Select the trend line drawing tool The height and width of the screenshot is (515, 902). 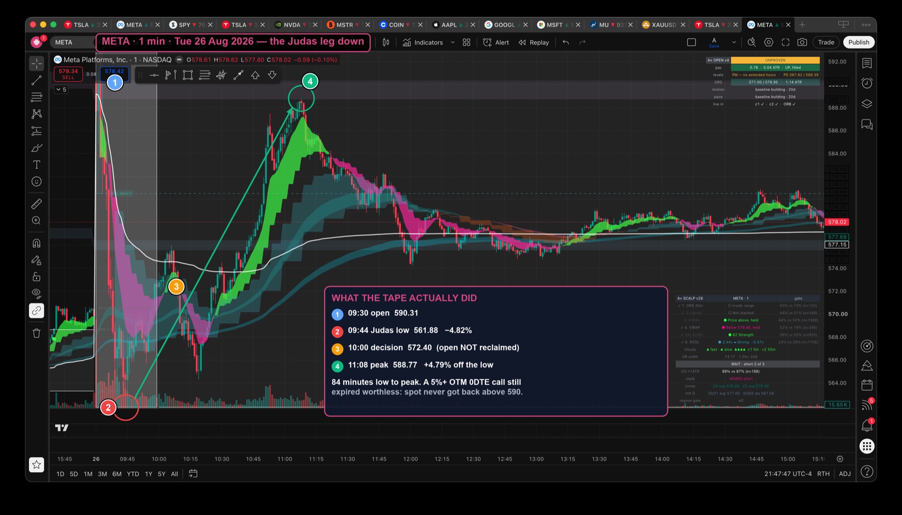click(x=37, y=80)
